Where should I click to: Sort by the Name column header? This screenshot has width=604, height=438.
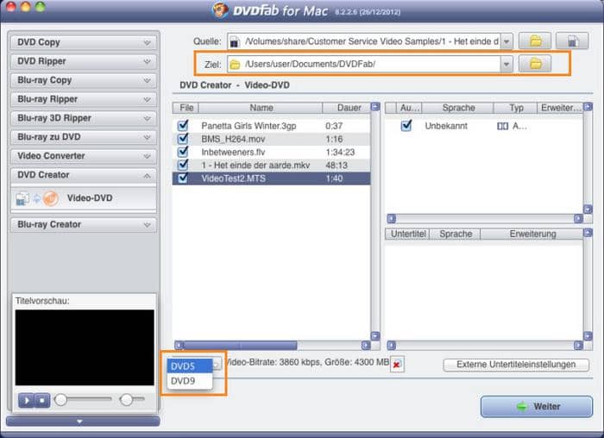point(261,108)
